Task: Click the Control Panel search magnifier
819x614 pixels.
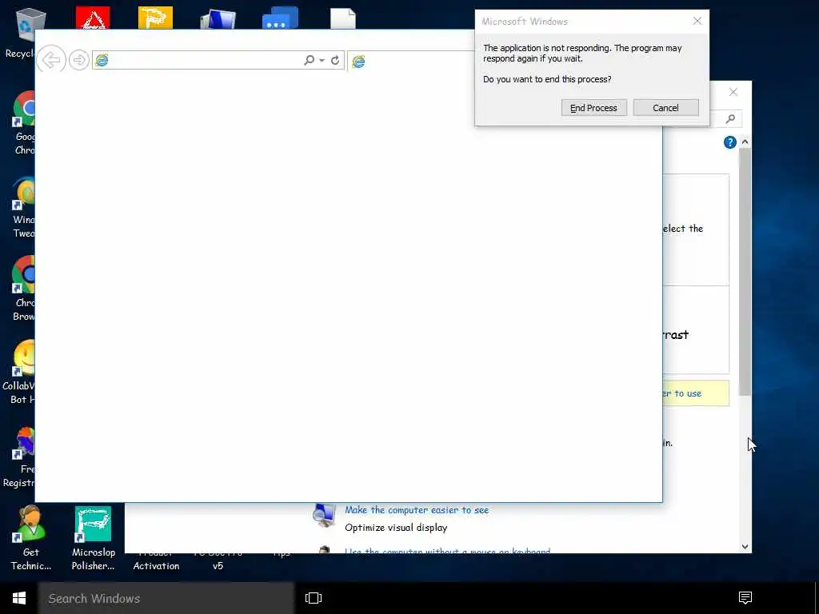Action: [730, 119]
